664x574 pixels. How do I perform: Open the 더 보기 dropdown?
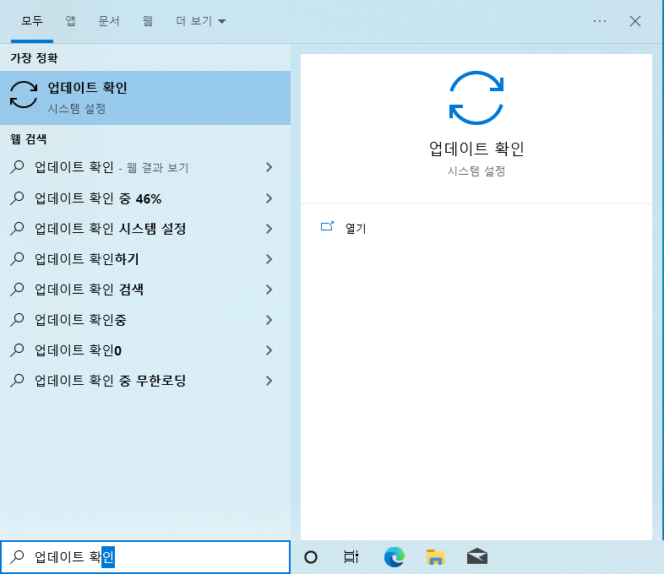pos(201,21)
